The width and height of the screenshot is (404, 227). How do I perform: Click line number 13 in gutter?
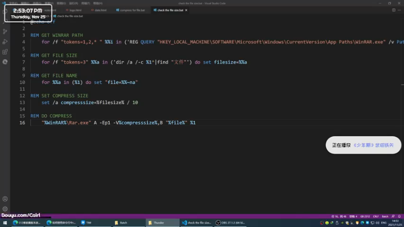click(x=22, y=102)
